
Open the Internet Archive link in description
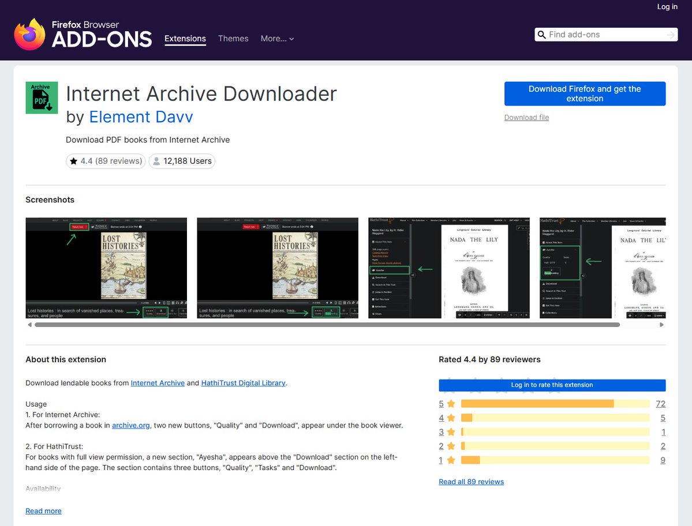(x=158, y=383)
